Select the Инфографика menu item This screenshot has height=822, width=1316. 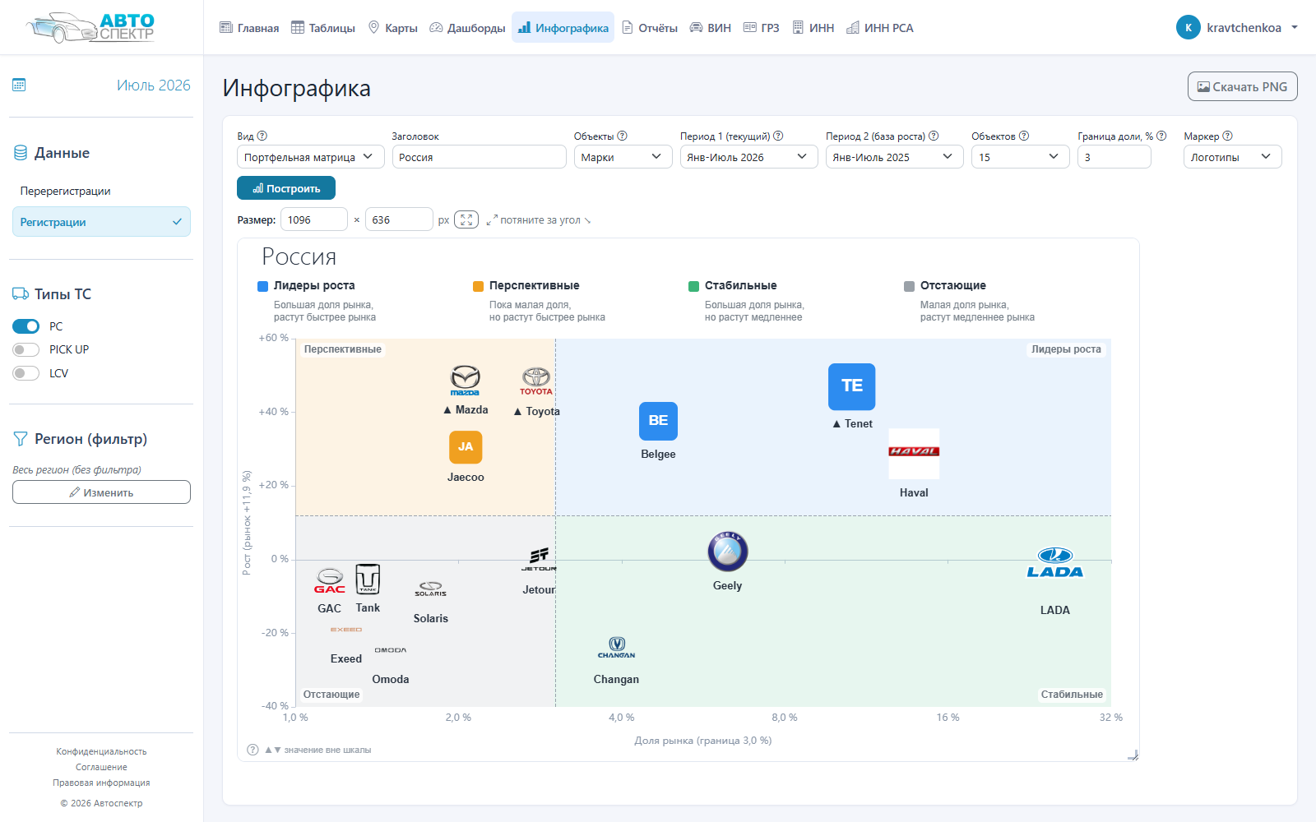[x=563, y=28]
